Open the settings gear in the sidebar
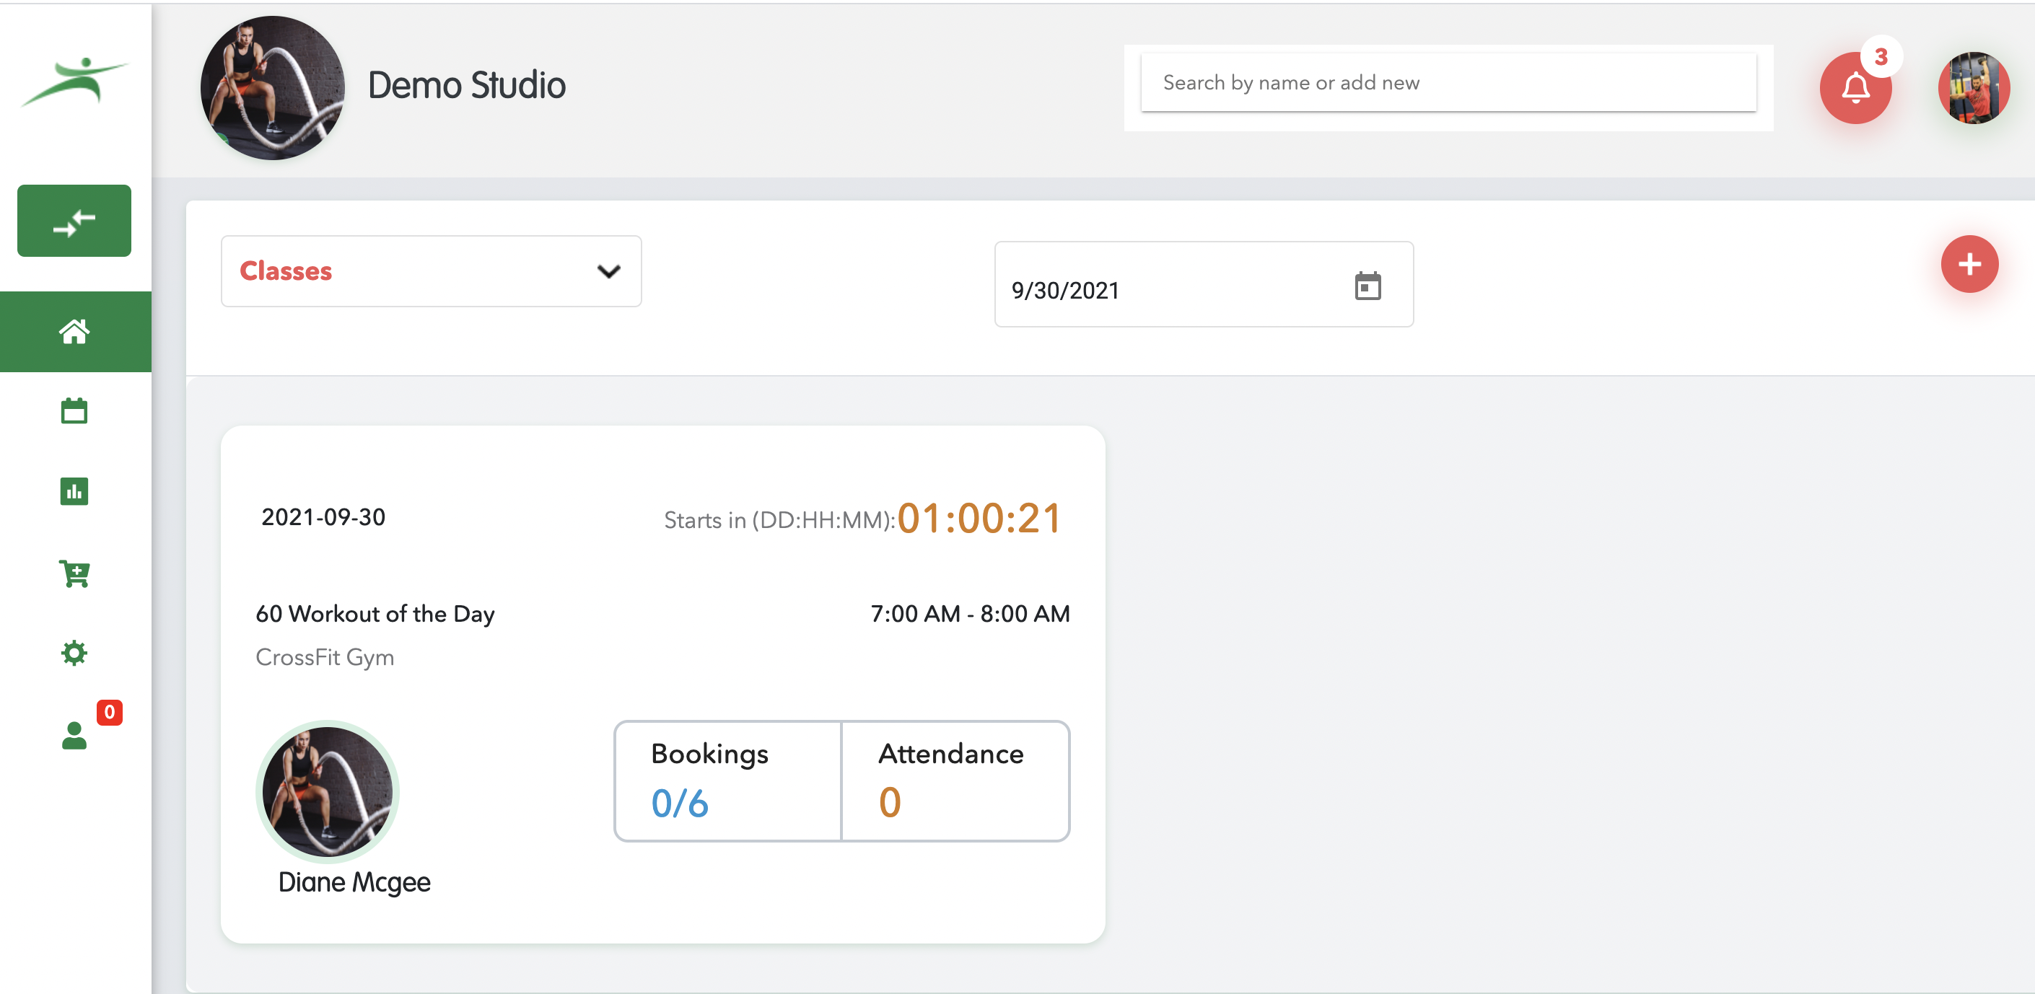Image resolution: width=2035 pixels, height=994 pixels. [x=74, y=653]
